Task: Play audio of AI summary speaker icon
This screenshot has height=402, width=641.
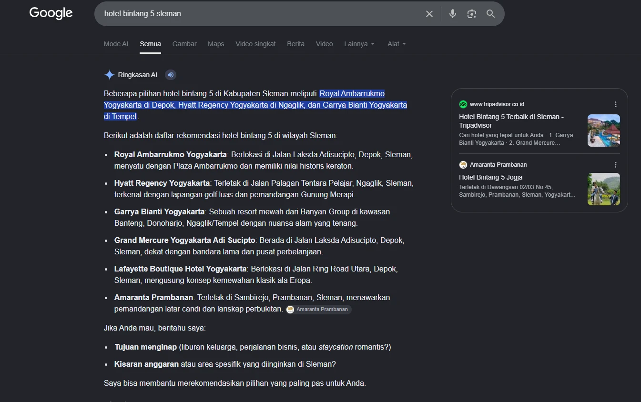Action: [x=171, y=75]
